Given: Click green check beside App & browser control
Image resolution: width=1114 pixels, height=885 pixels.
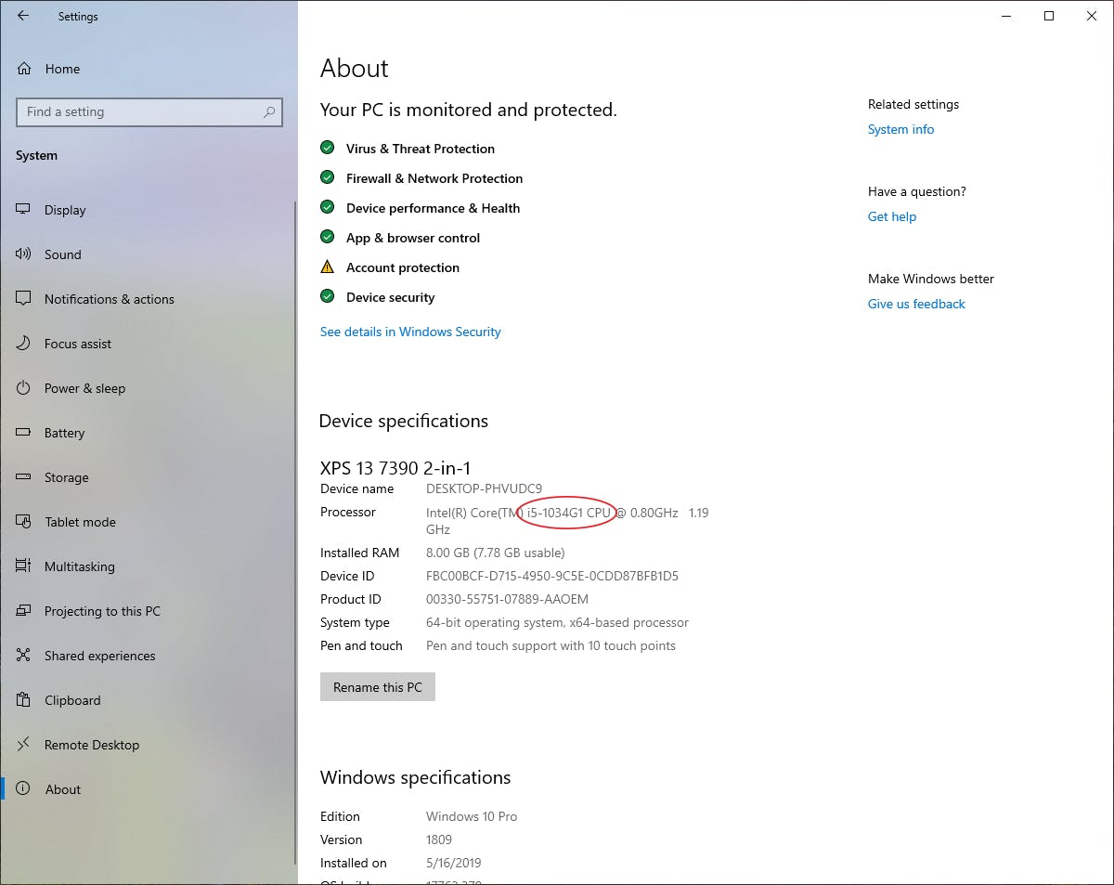Looking at the screenshot, I should click(x=327, y=237).
